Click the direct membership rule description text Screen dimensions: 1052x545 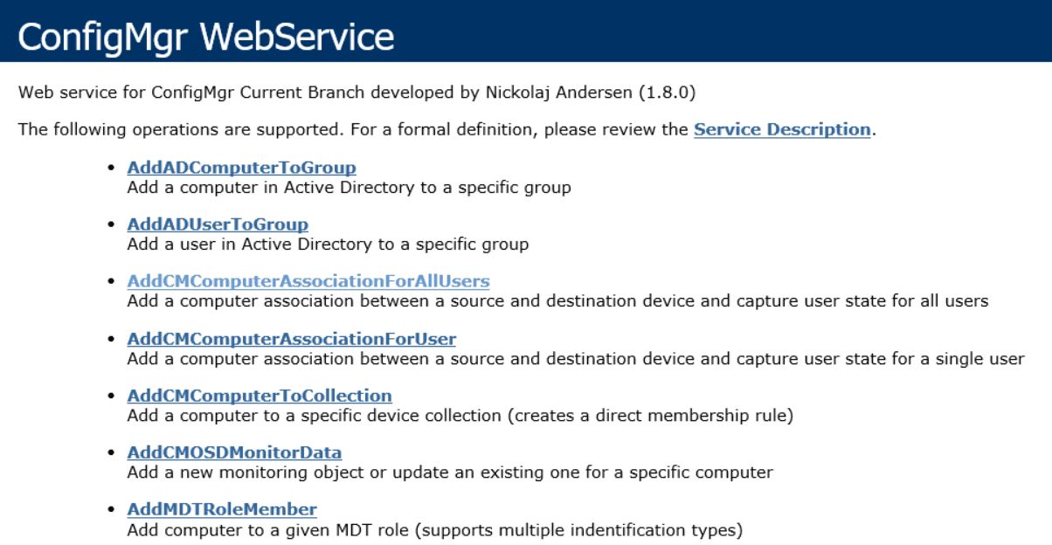pos(460,416)
